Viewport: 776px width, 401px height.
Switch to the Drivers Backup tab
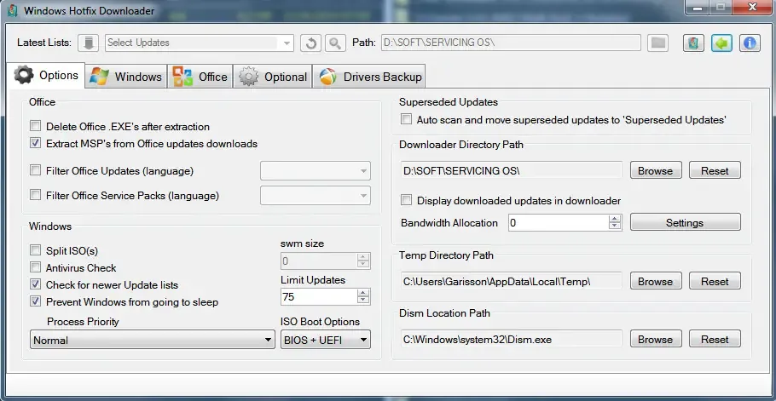(x=371, y=77)
